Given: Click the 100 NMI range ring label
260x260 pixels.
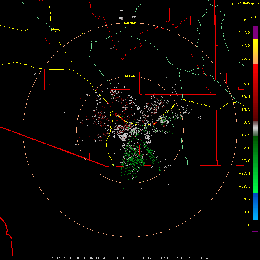Looking at the screenshot, I should [x=130, y=23].
